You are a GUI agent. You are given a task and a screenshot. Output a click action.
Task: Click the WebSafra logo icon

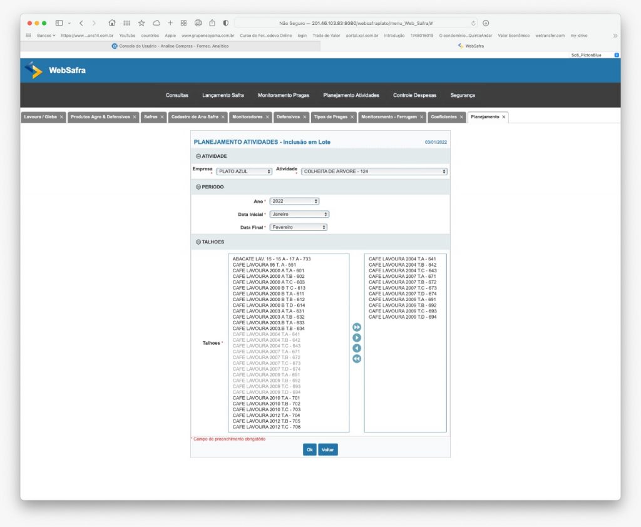click(x=34, y=70)
